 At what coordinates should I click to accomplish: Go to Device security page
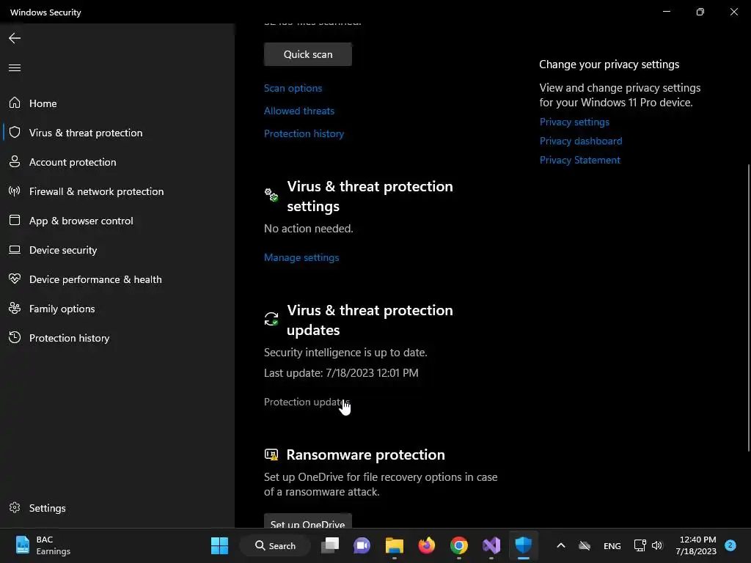coord(117,250)
